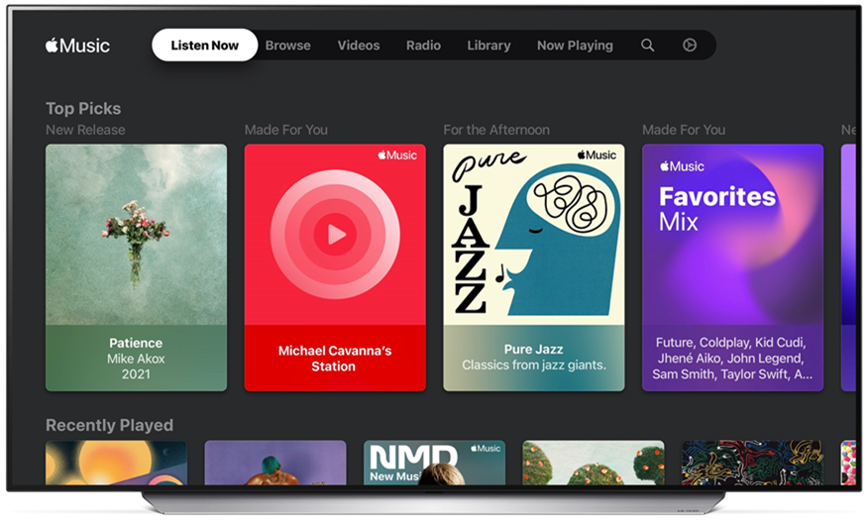
Task: Open the NMD New Music recently played tile
Action: pyautogui.click(x=435, y=463)
